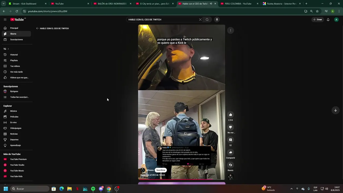This screenshot has height=193, width=343.
Task: Switch to the BALÓN de ORO: NOMINADOS tab
Action: pyautogui.click(x=112, y=4)
